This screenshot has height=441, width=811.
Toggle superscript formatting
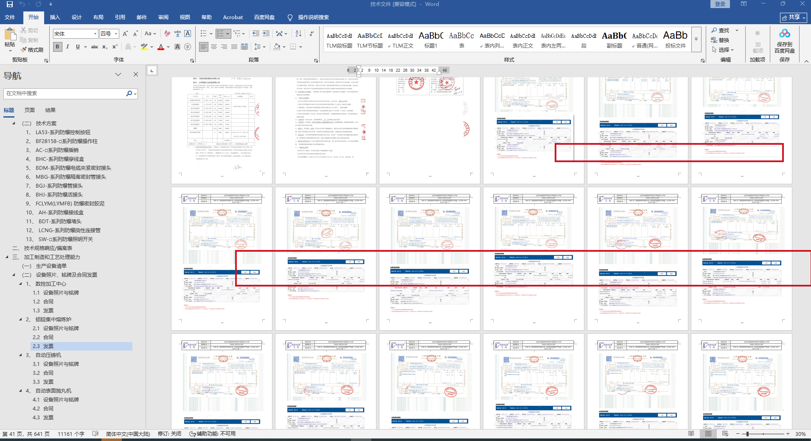[x=115, y=47]
